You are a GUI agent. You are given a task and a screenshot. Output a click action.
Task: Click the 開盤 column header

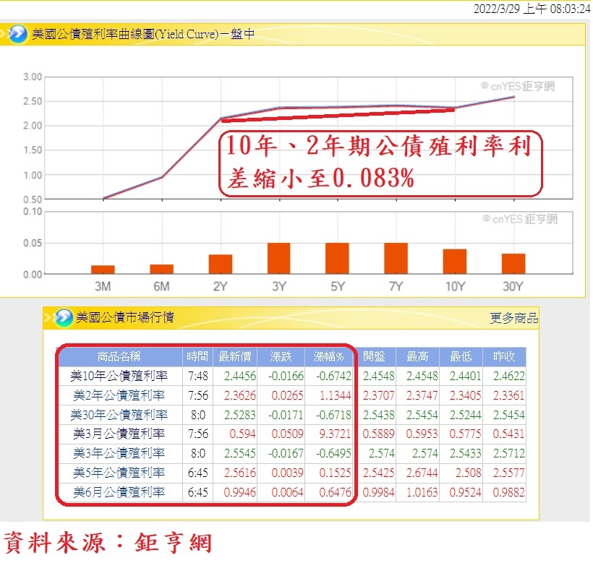374,357
